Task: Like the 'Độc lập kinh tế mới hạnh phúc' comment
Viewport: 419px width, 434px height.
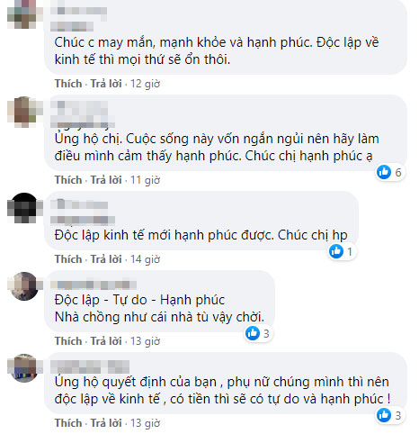Action: 68,259
